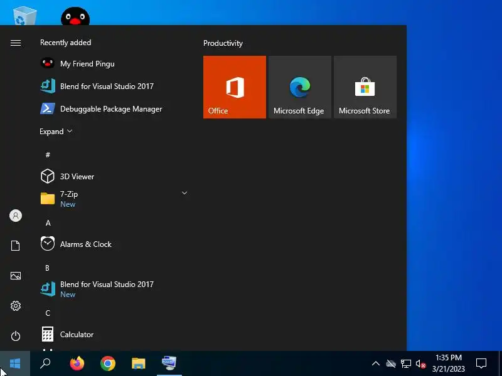
Task: Launch Blend for Visual Studio 2017 under Recently added
Action: (114, 86)
